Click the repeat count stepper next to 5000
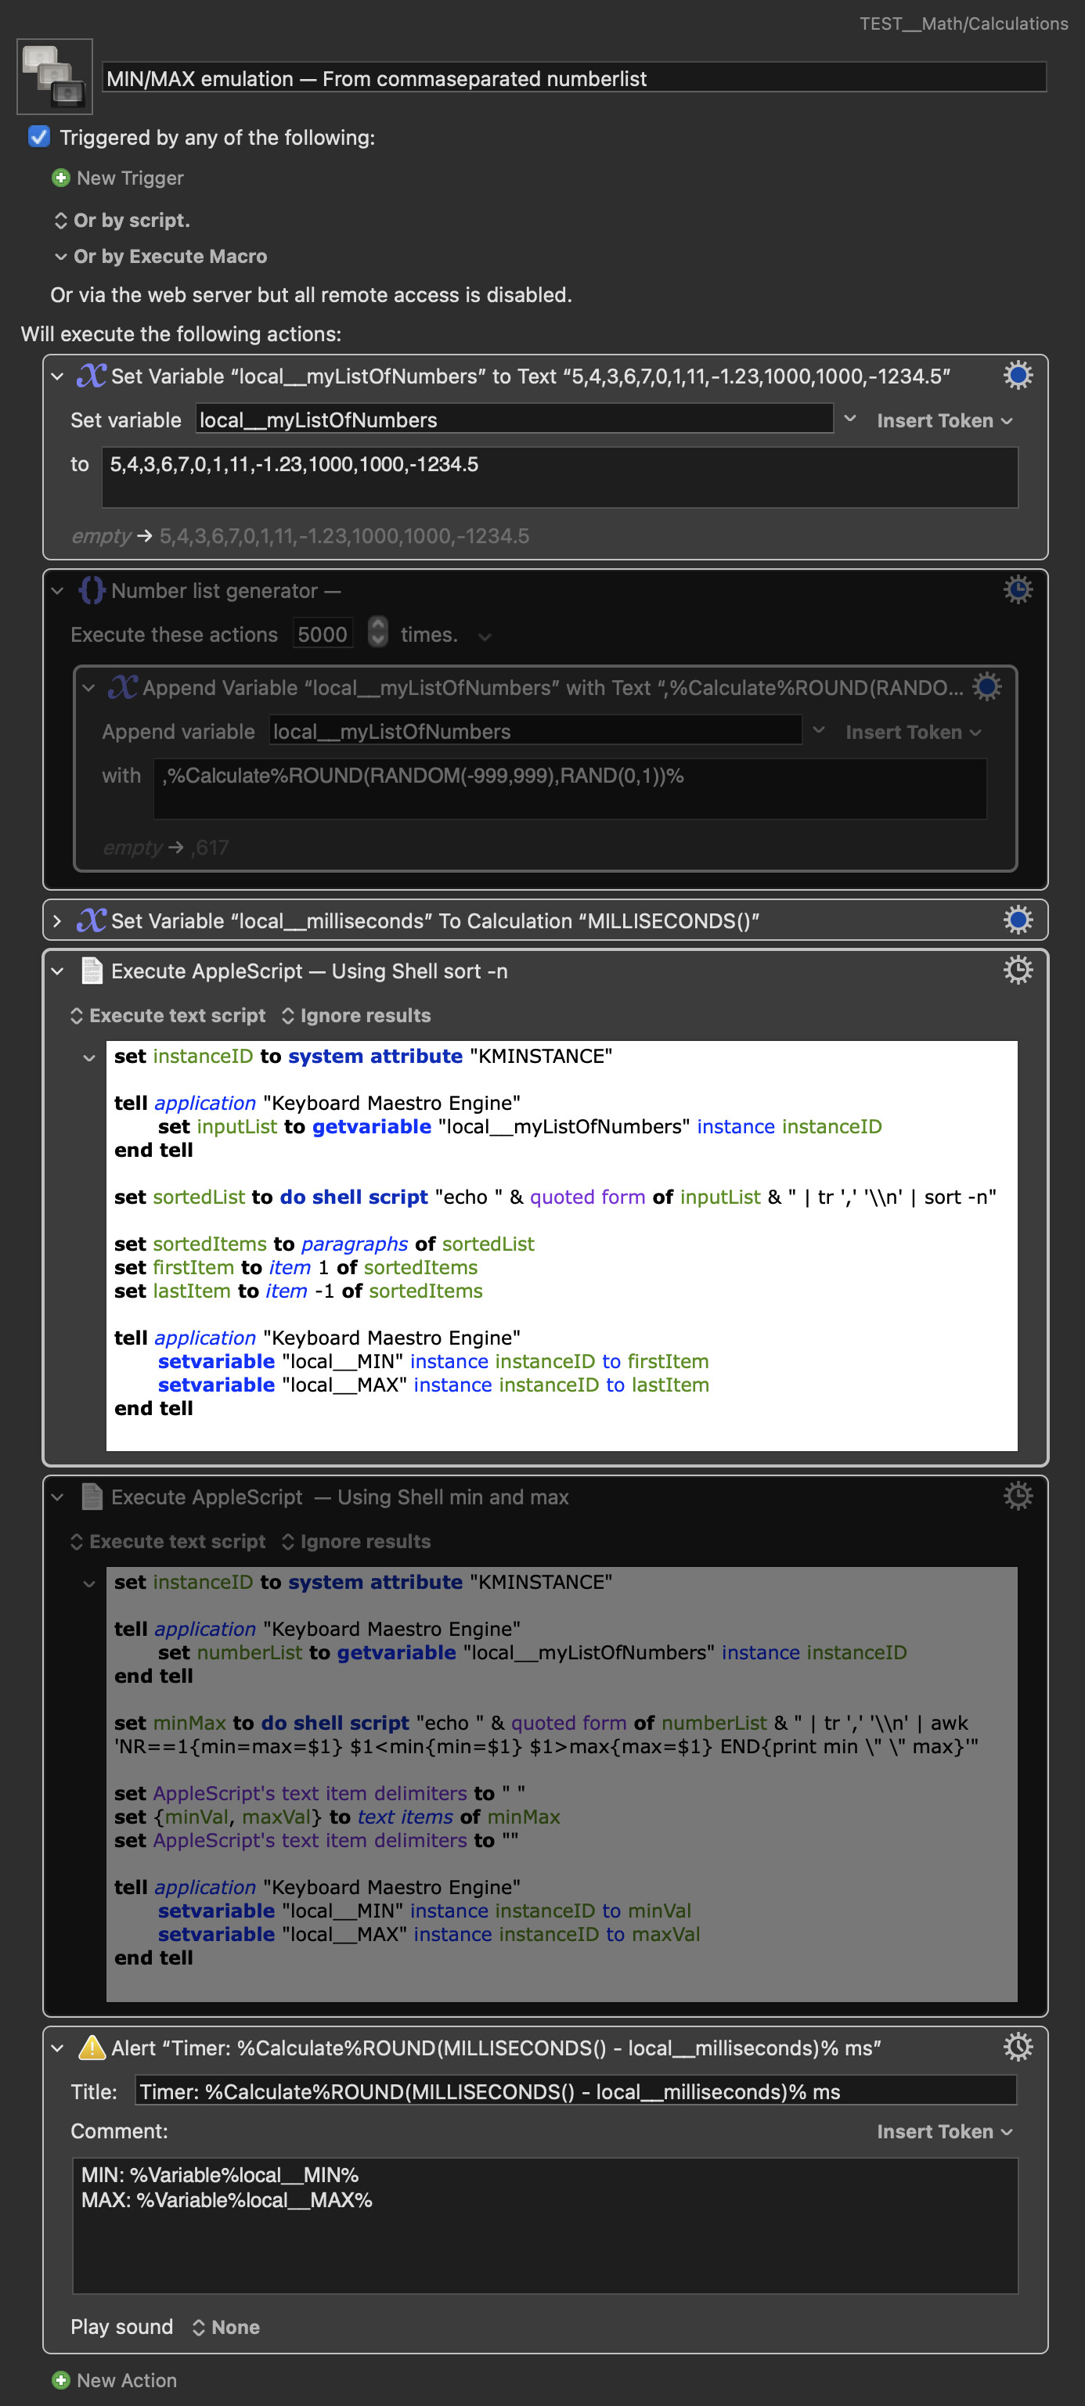This screenshot has height=2406, width=1085. click(x=377, y=632)
